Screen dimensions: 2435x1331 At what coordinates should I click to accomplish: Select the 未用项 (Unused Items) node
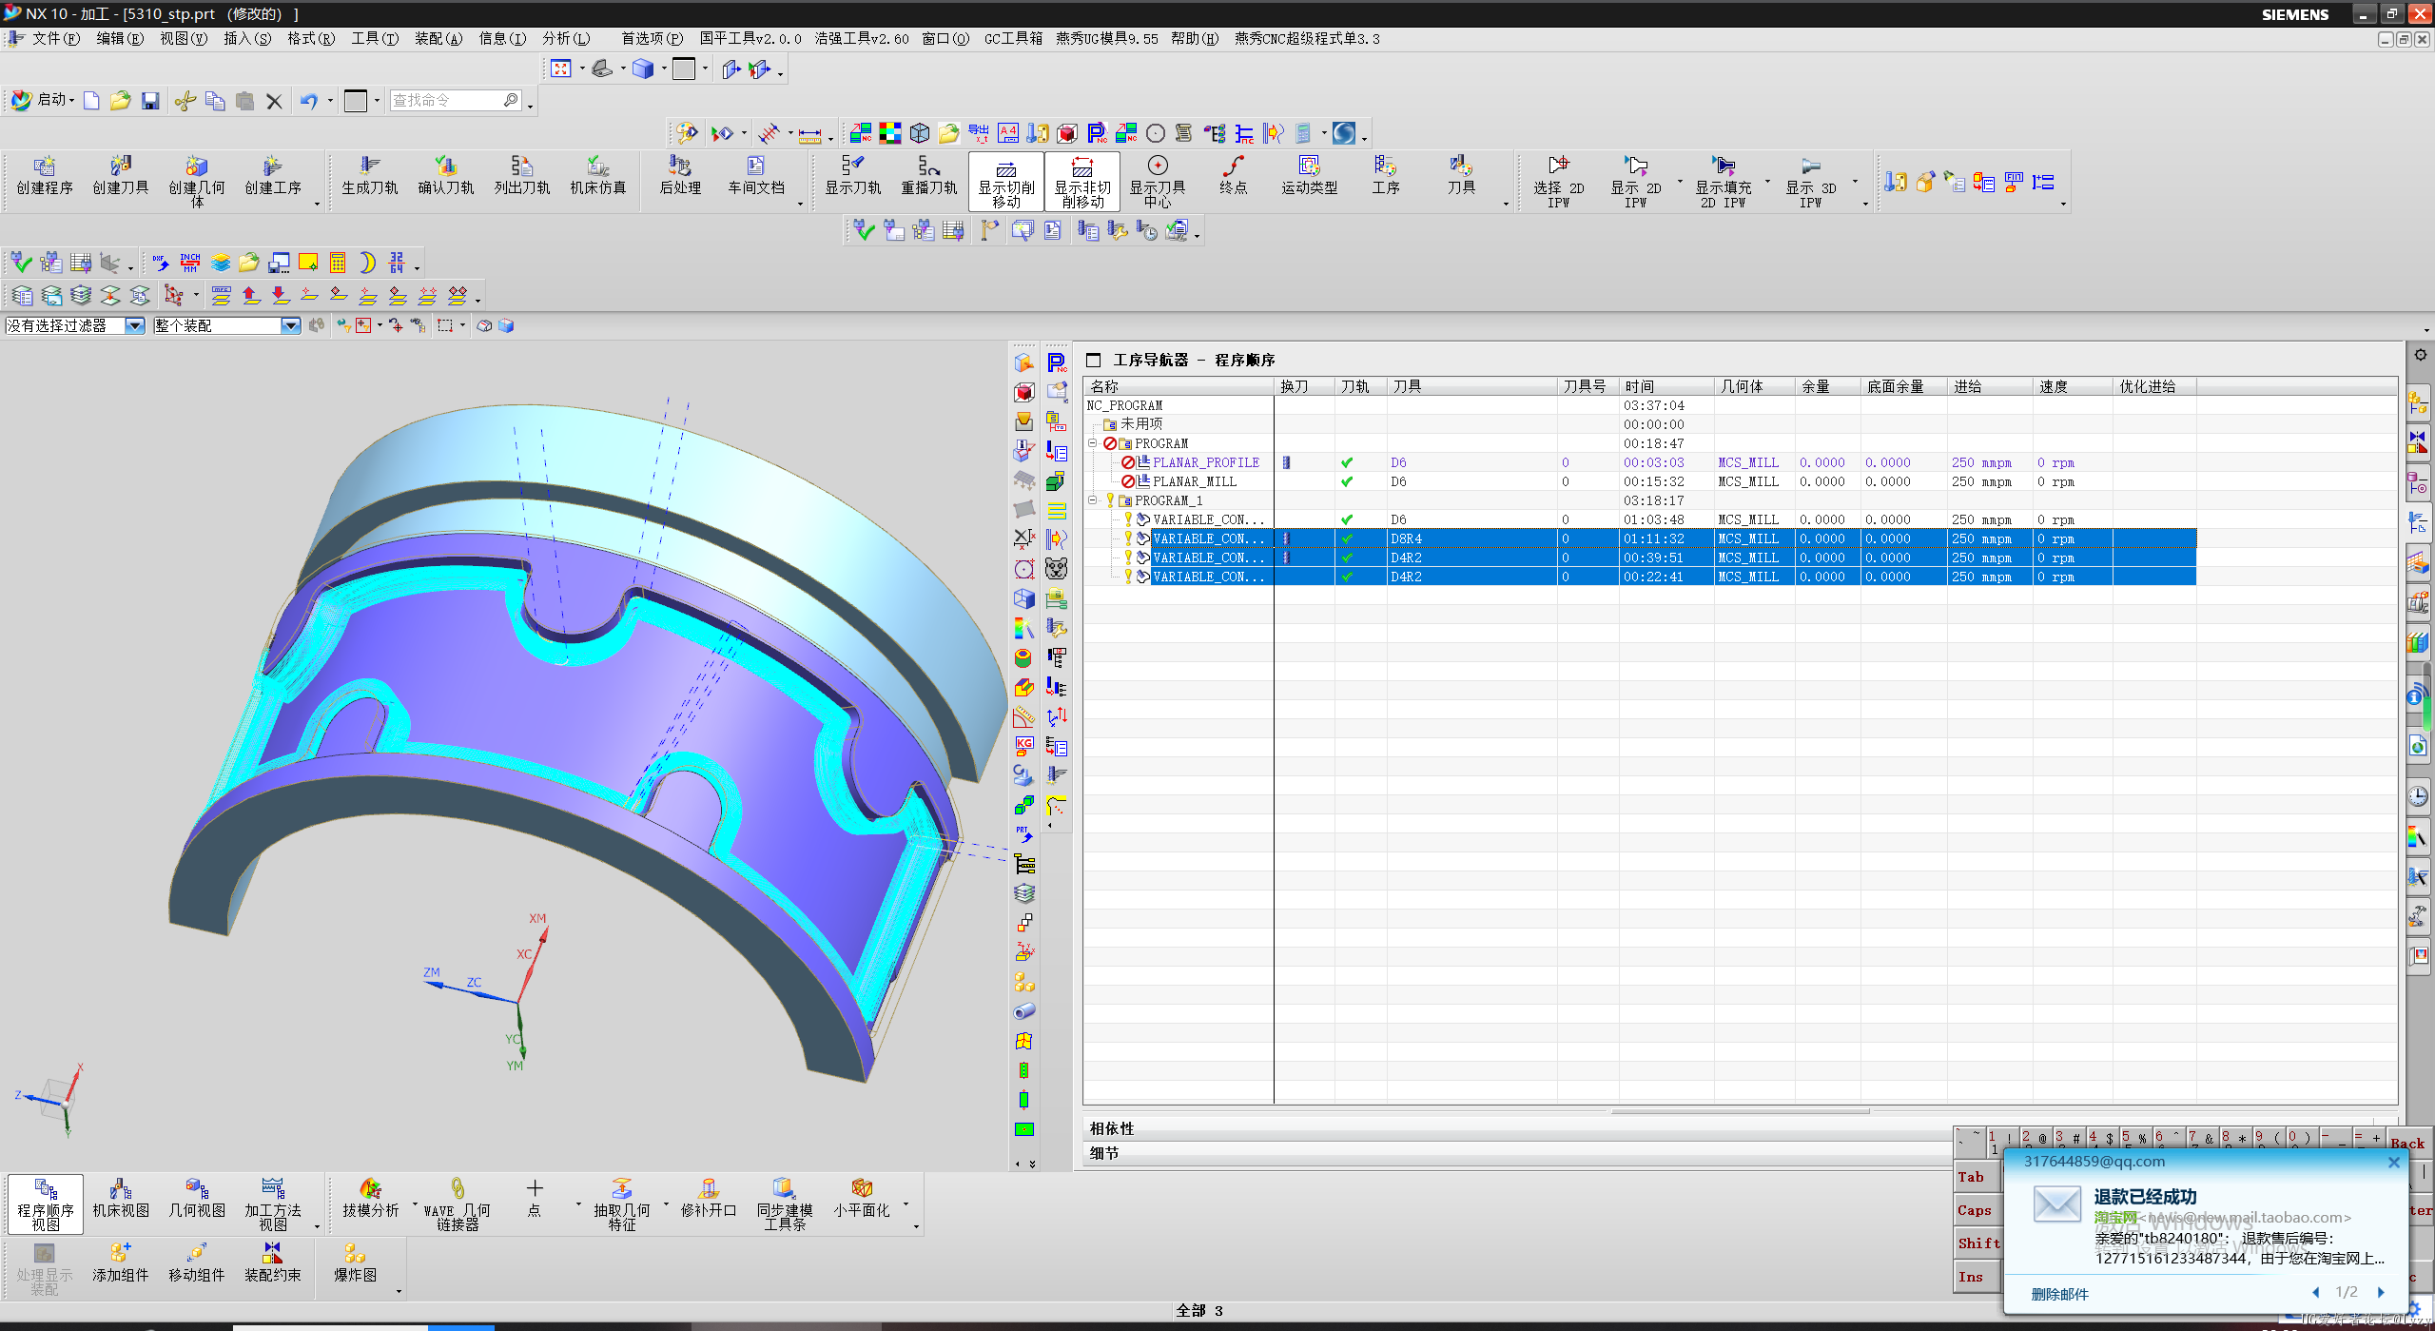[1140, 424]
